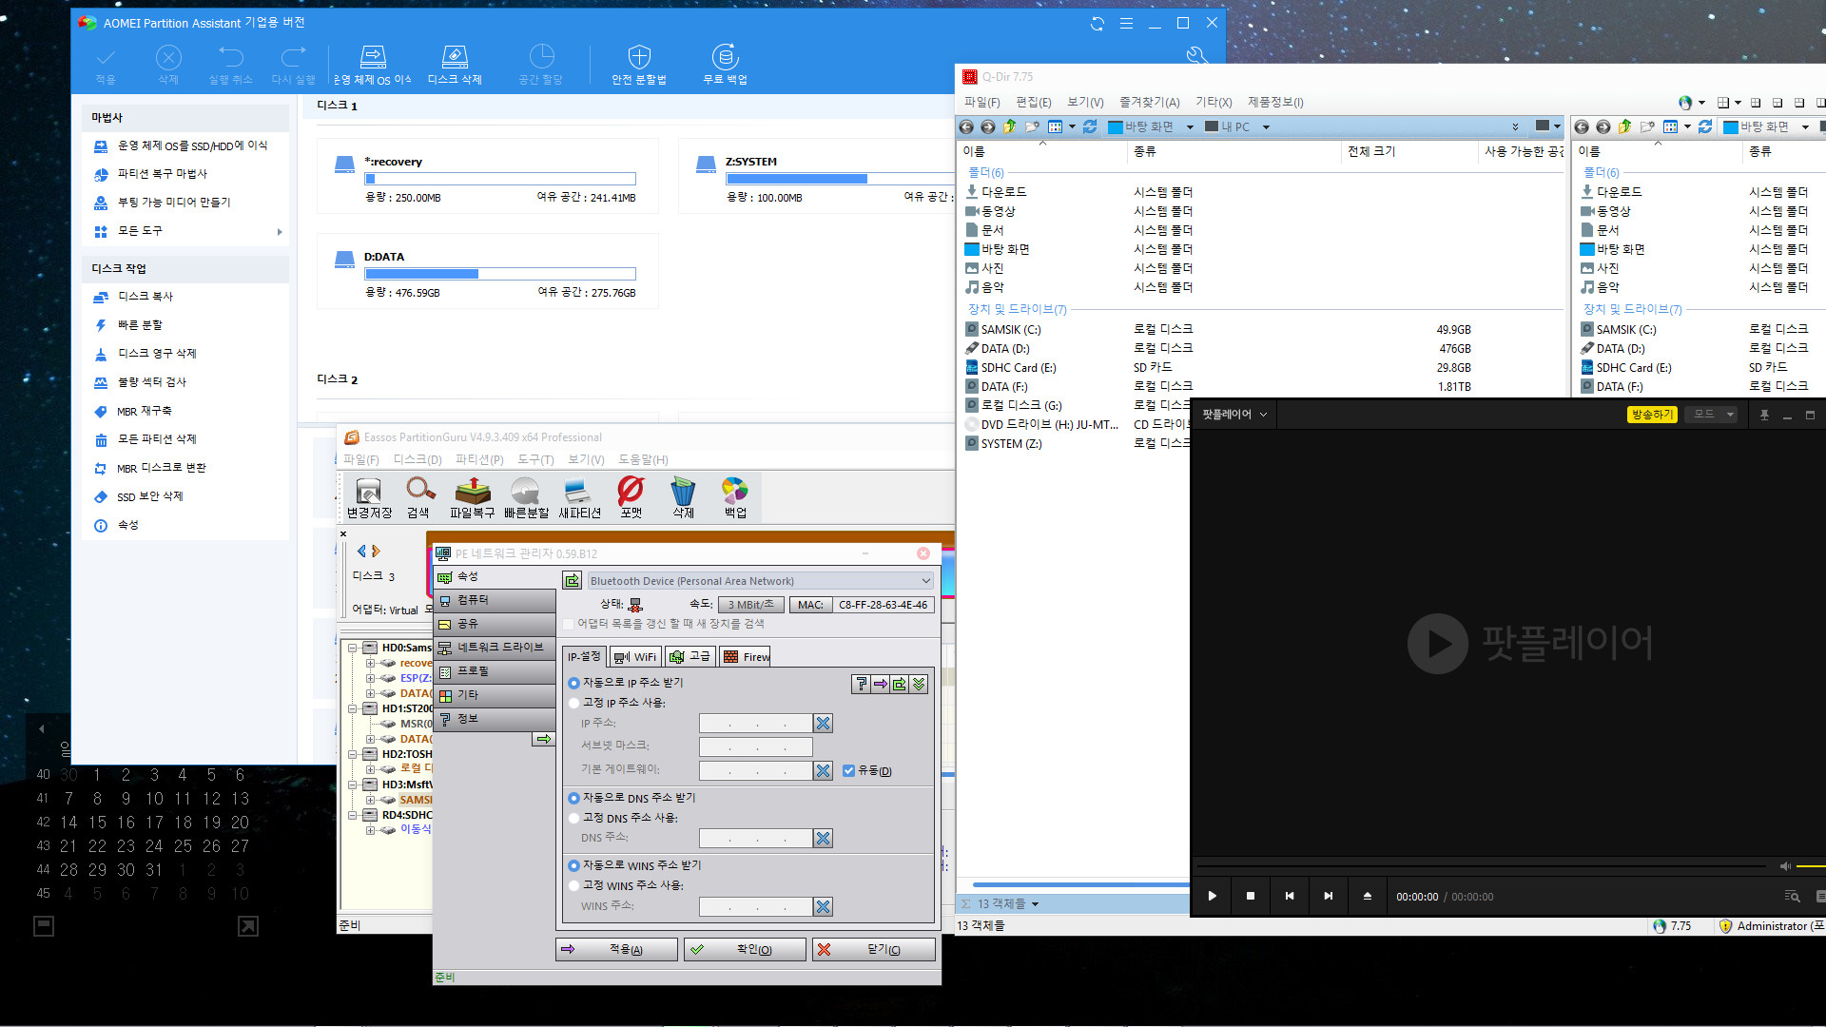The width and height of the screenshot is (1826, 1027).
Task: Open 즐겨찾기(A) menu in Q-Dir
Action: coord(1148,102)
